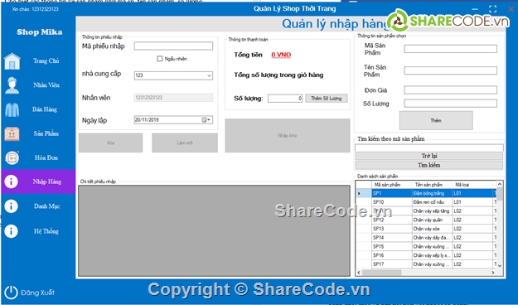The width and height of the screenshot is (518, 305).
Task: Click 'Đầm ren cổ nâu' cell
Action: [x=432, y=202]
